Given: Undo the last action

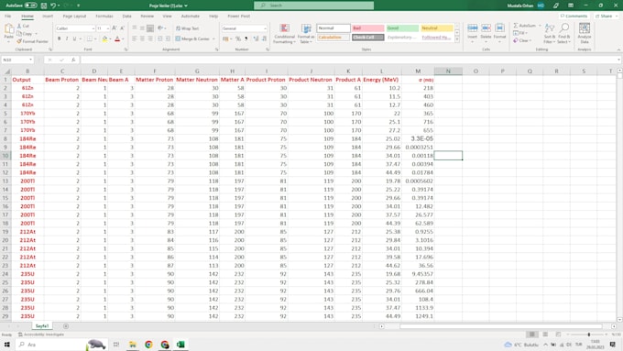Looking at the screenshot, I should (52, 5).
